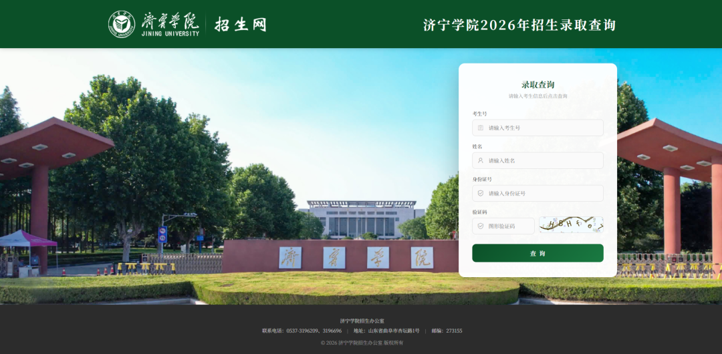Image resolution: width=722 pixels, height=354 pixels.
Task: Click the footer phone number 0537-3196209
Action: (x=303, y=331)
